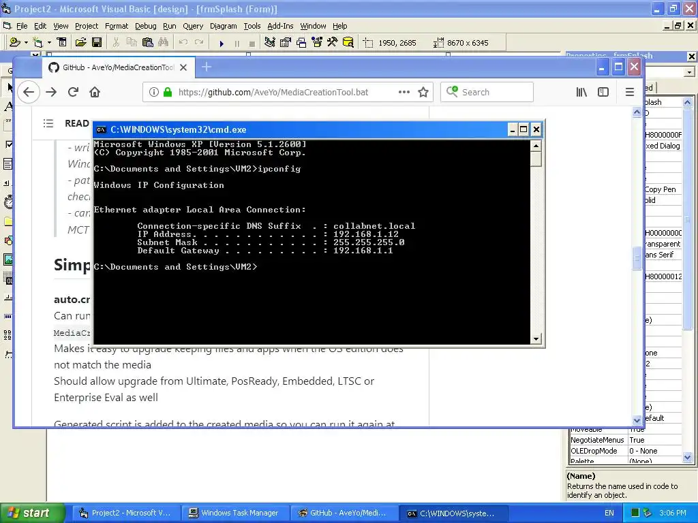Show the Toolbox via hammer-wrench icon
The height and width of the screenshot is (523, 698).
(x=332, y=43)
